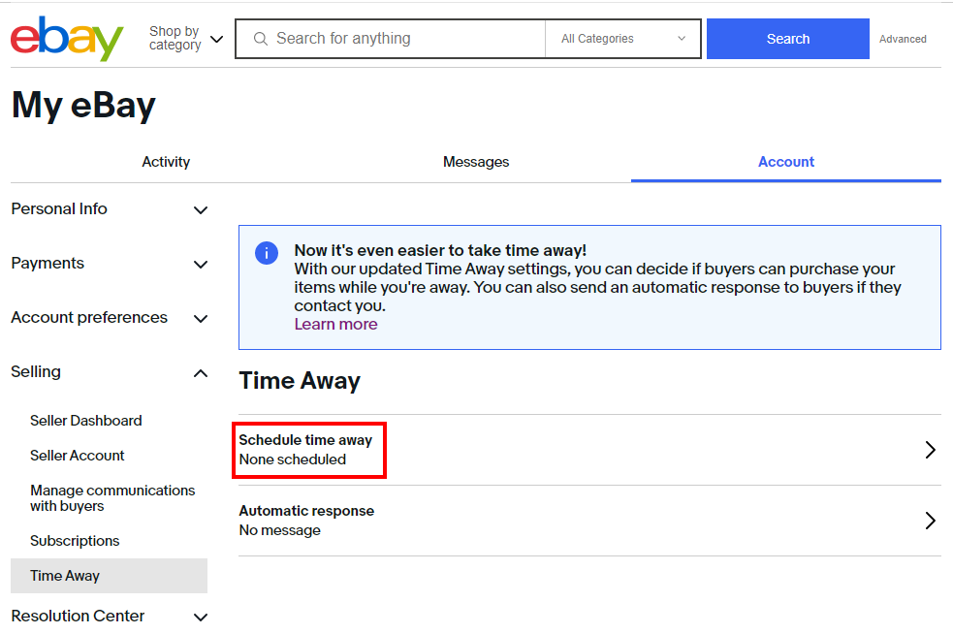Image resolution: width=953 pixels, height=634 pixels.
Task: Open the Automatic response row
Action: tap(589, 521)
